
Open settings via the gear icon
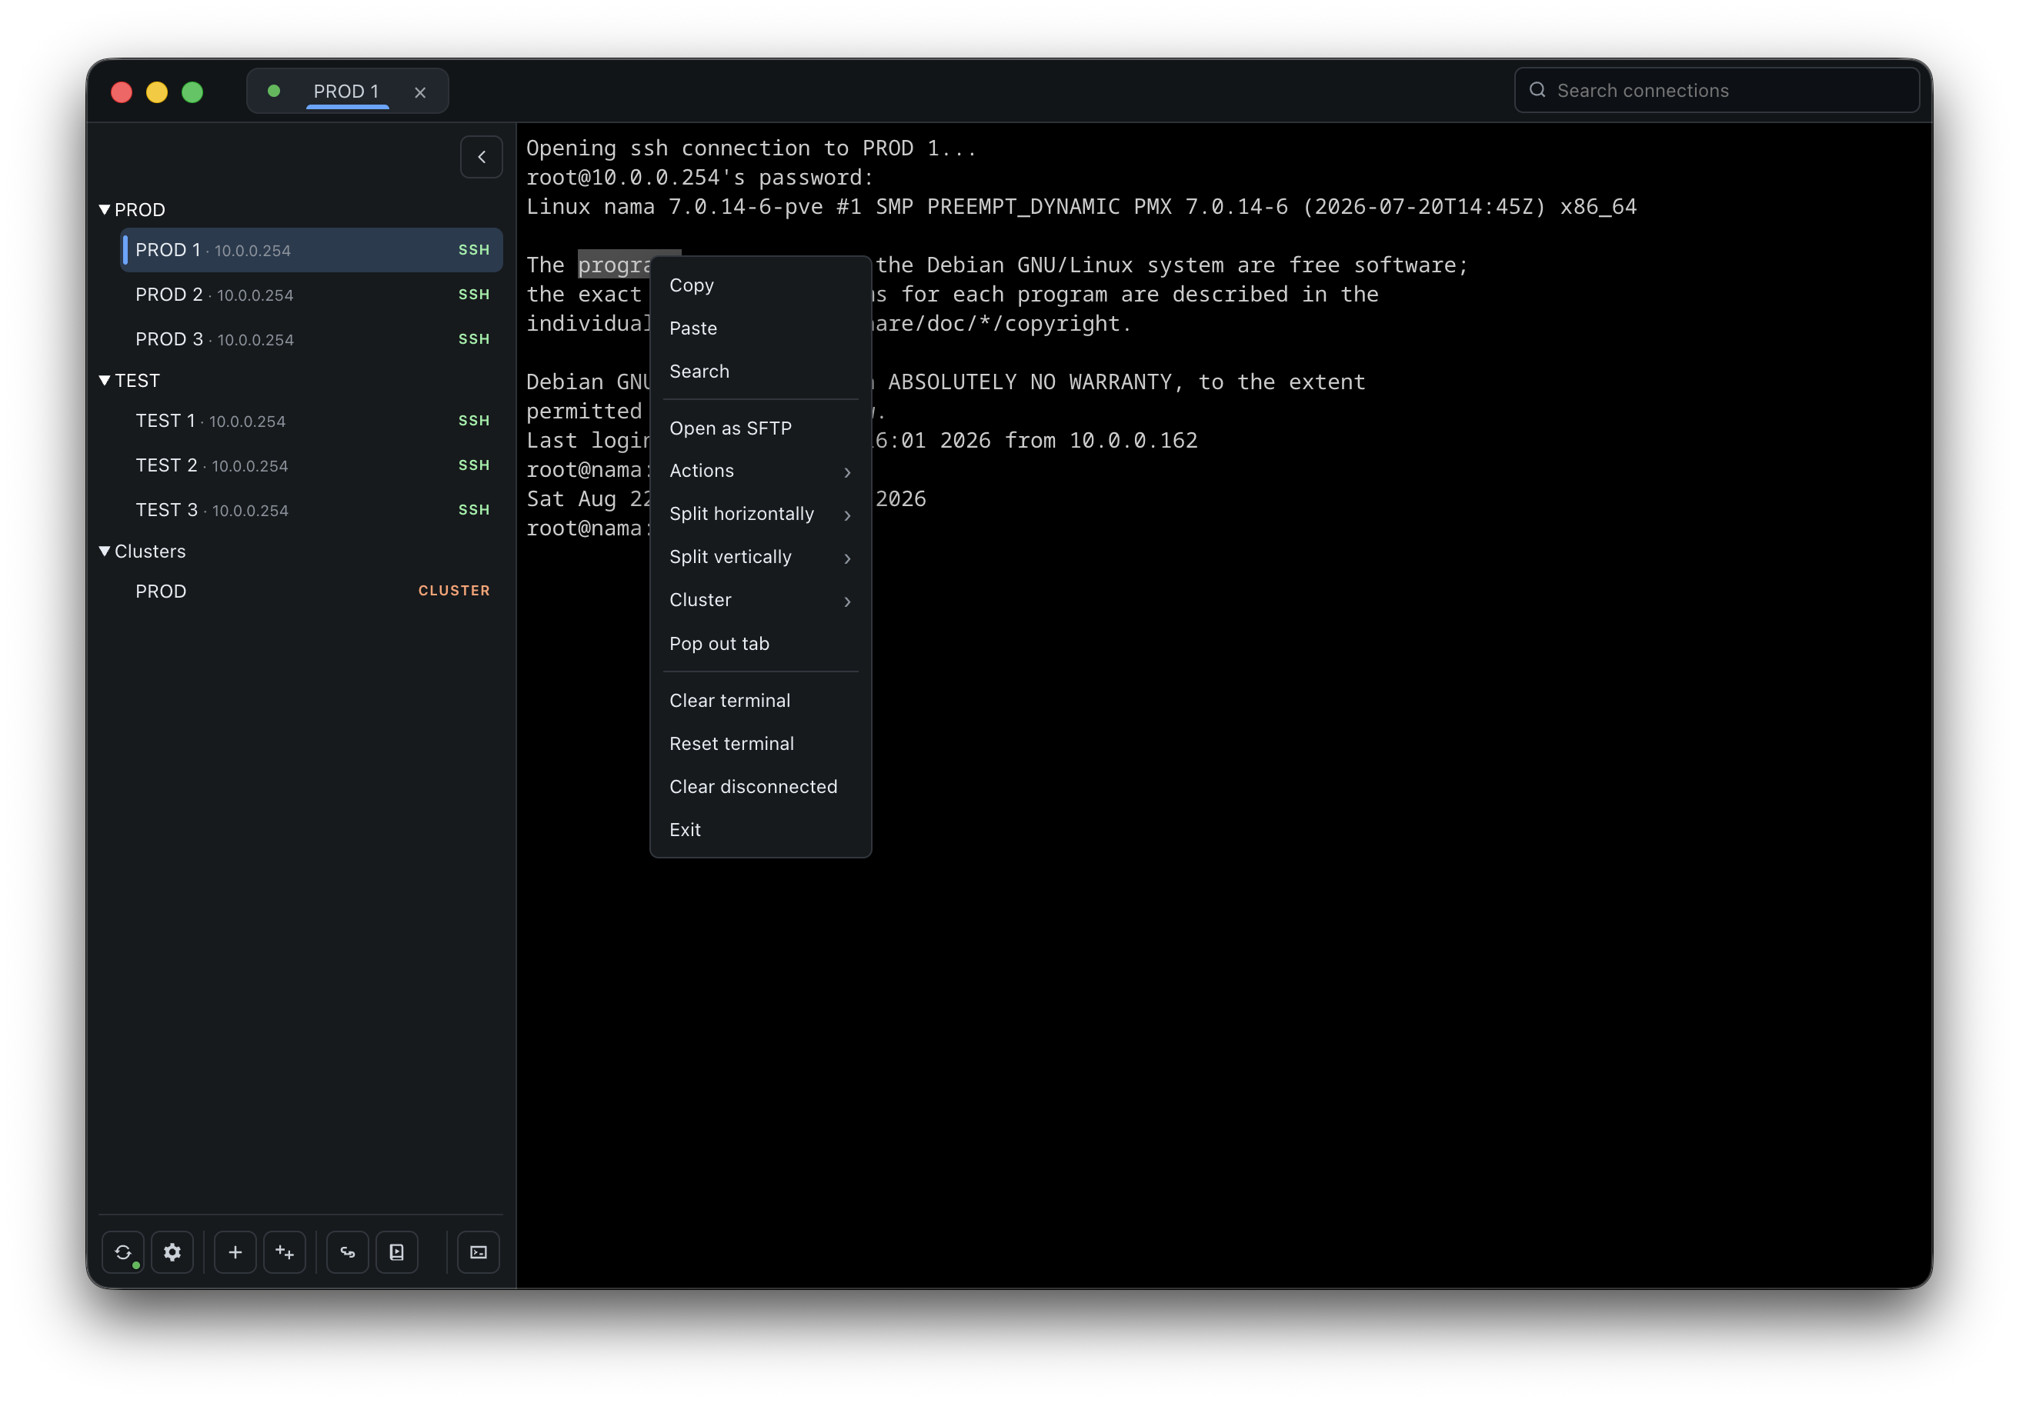pyautogui.click(x=172, y=1251)
